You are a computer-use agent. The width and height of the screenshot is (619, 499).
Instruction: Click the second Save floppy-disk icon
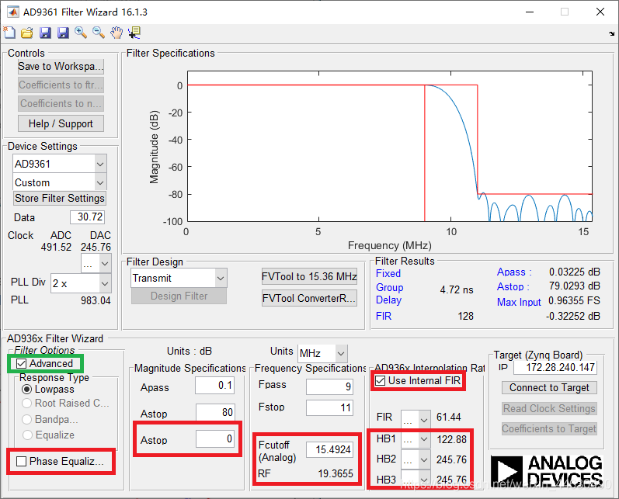63,33
